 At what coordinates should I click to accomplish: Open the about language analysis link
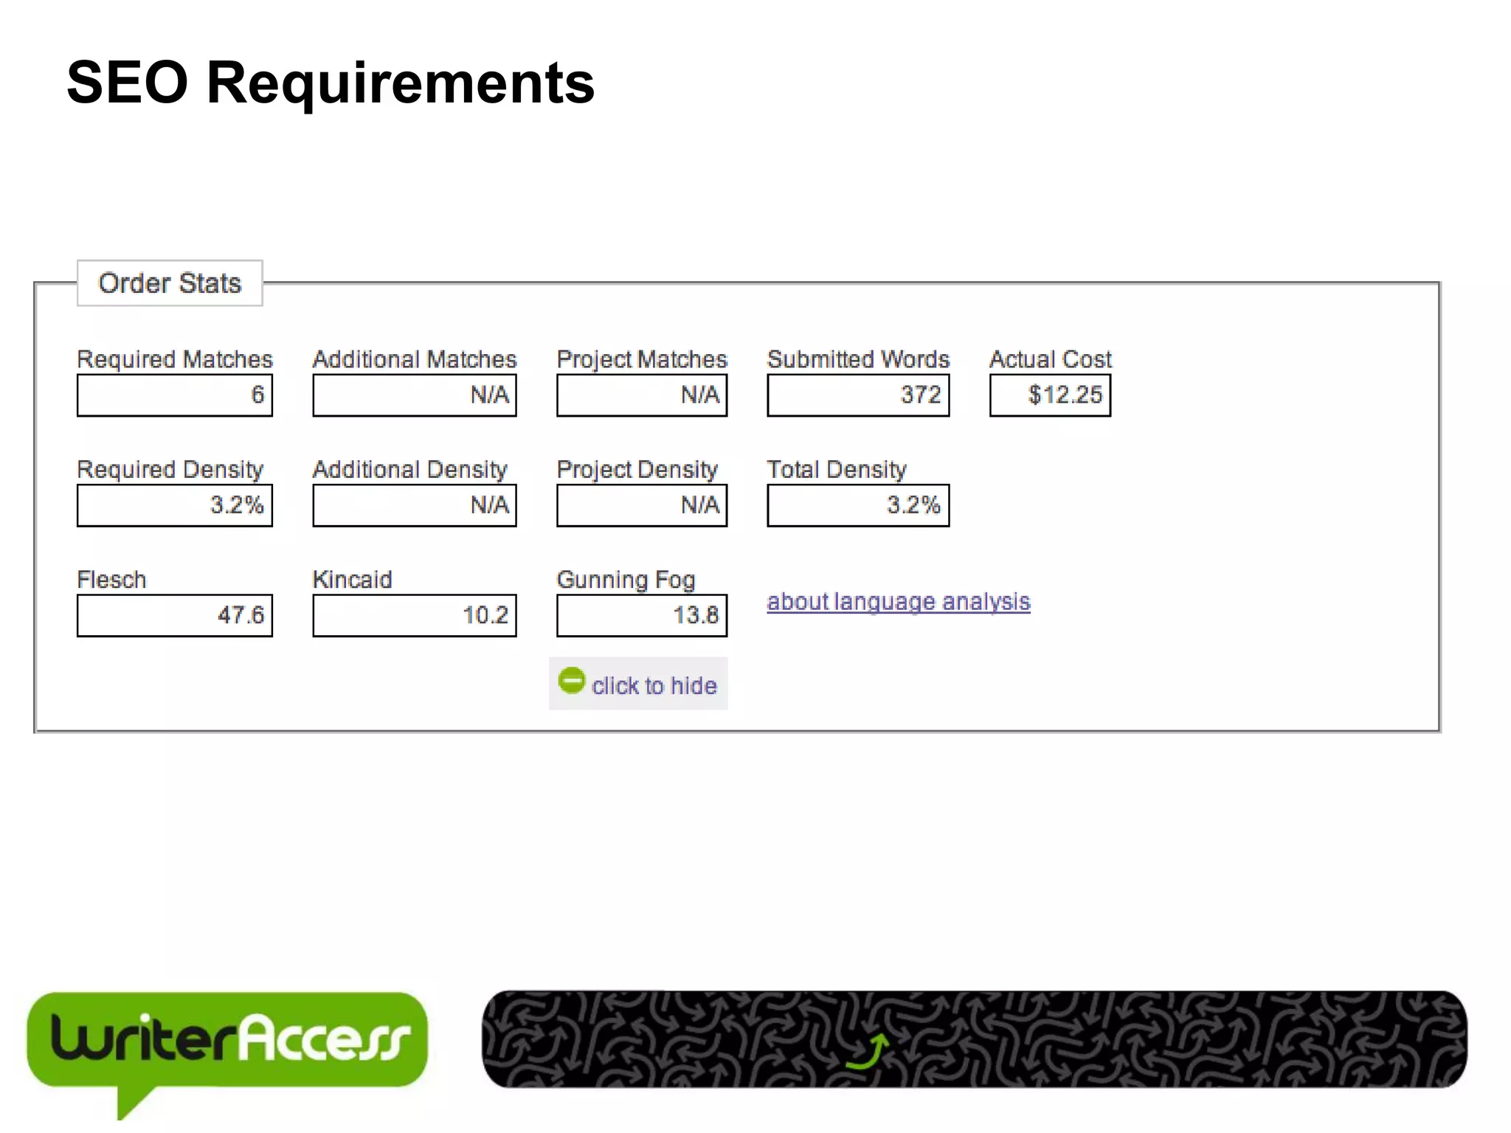coord(898,602)
